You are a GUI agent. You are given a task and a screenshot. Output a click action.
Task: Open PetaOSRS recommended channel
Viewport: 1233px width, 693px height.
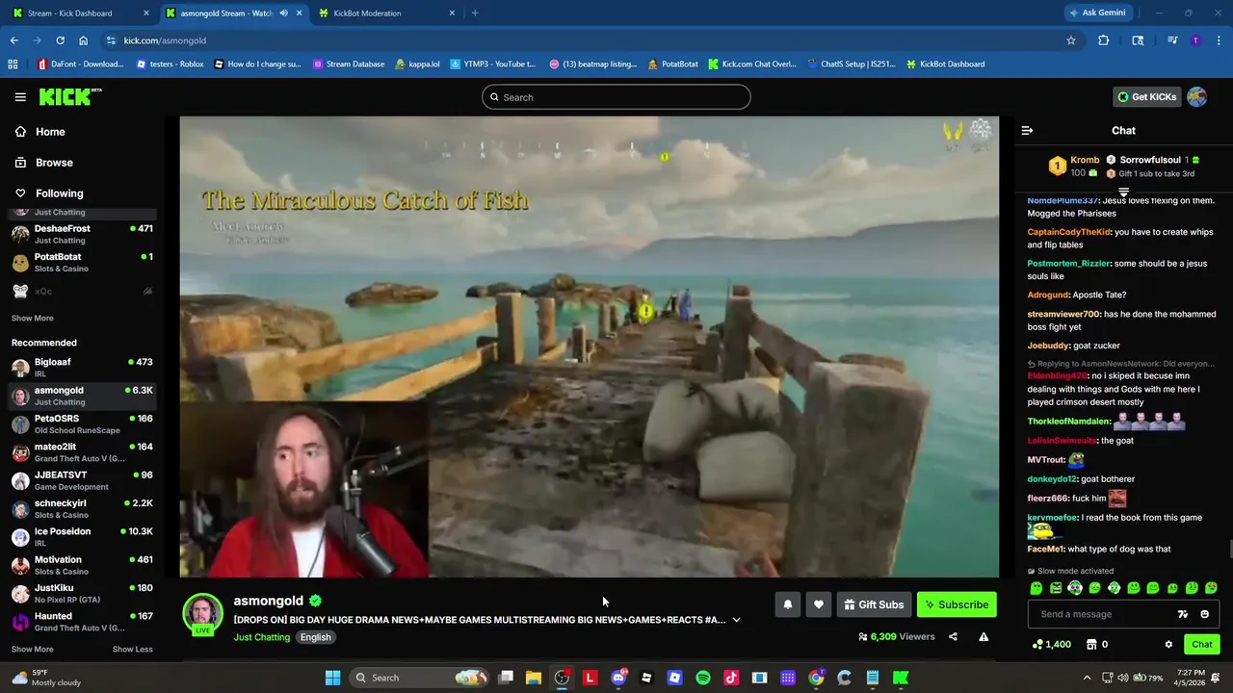81,423
